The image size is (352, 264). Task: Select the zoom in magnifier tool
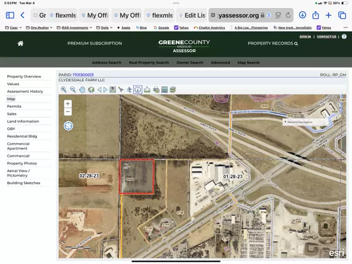coord(63,89)
